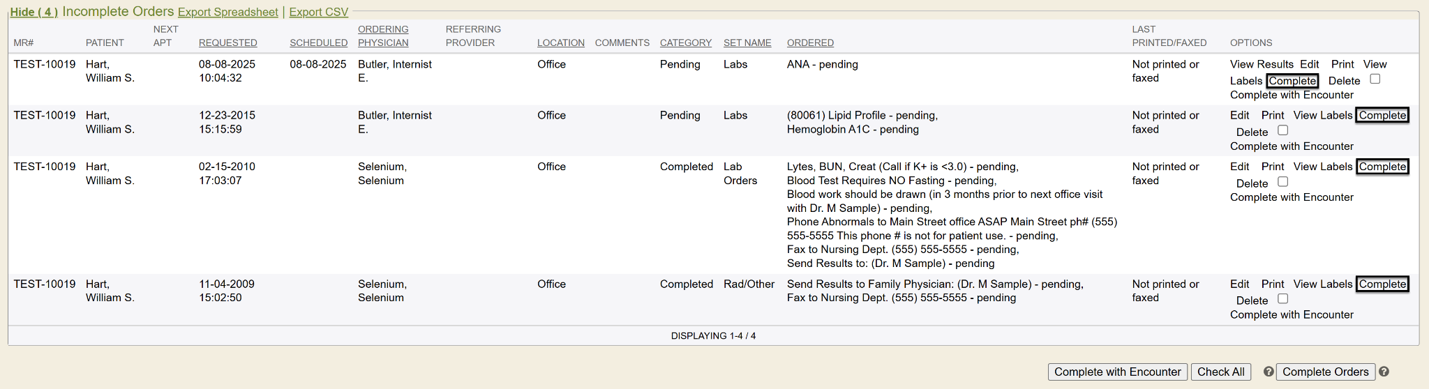Click help icon right of Complete Orders

tap(1384, 372)
